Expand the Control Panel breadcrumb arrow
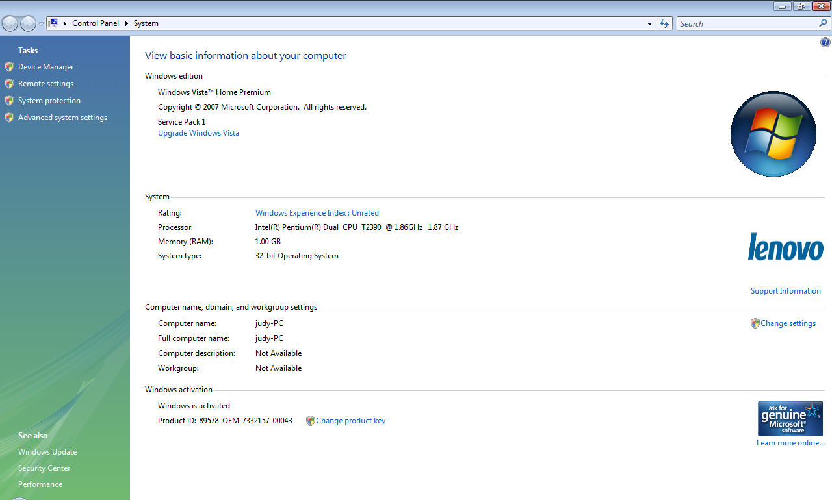832x500 pixels. tap(127, 23)
